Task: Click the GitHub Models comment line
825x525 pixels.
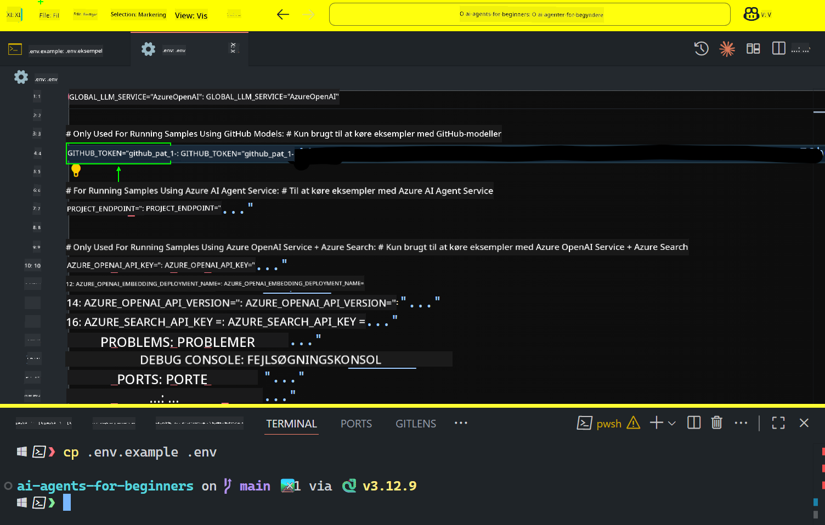Action: (x=284, y=134)
